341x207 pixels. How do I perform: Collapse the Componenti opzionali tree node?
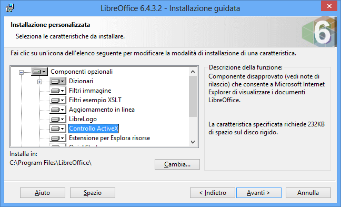point(21,72)
